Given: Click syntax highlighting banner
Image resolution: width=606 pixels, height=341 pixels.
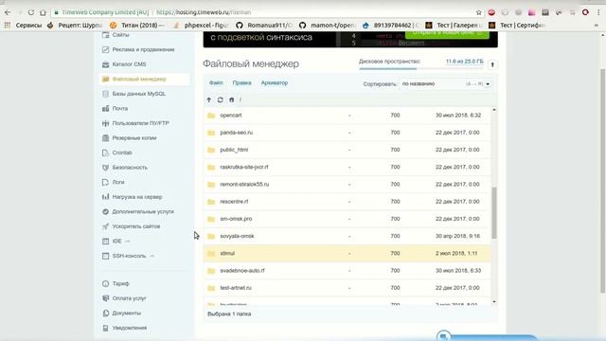Looking at the screenshot, I should pyautogui.click(x=350, y=40).
